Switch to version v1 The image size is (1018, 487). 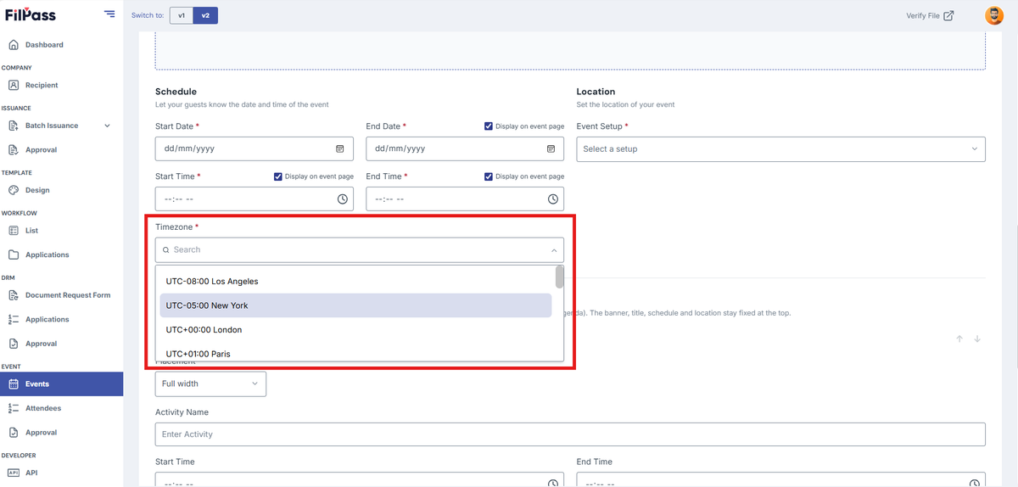(x=182, y=15)
